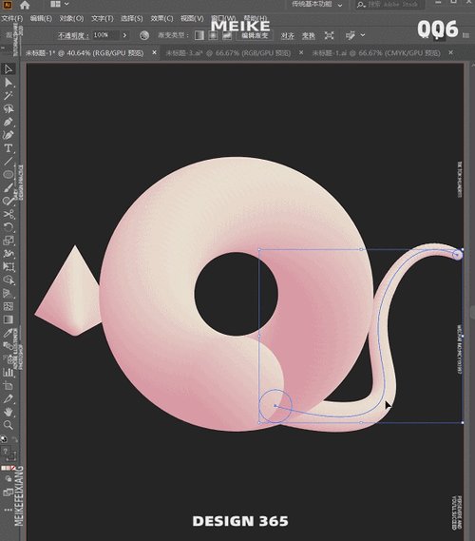Expand the opacity value flyout arrow
This screenshot has width=475, height=541.
pyautogui.click(x=124, y=35)
